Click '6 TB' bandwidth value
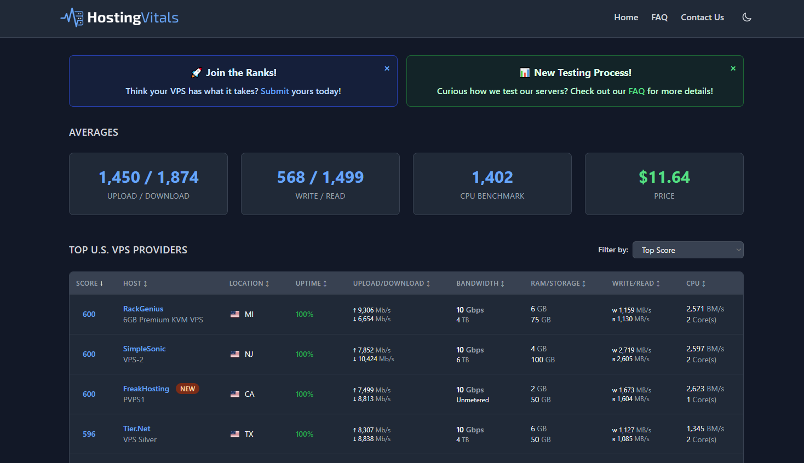 (463, 360)
